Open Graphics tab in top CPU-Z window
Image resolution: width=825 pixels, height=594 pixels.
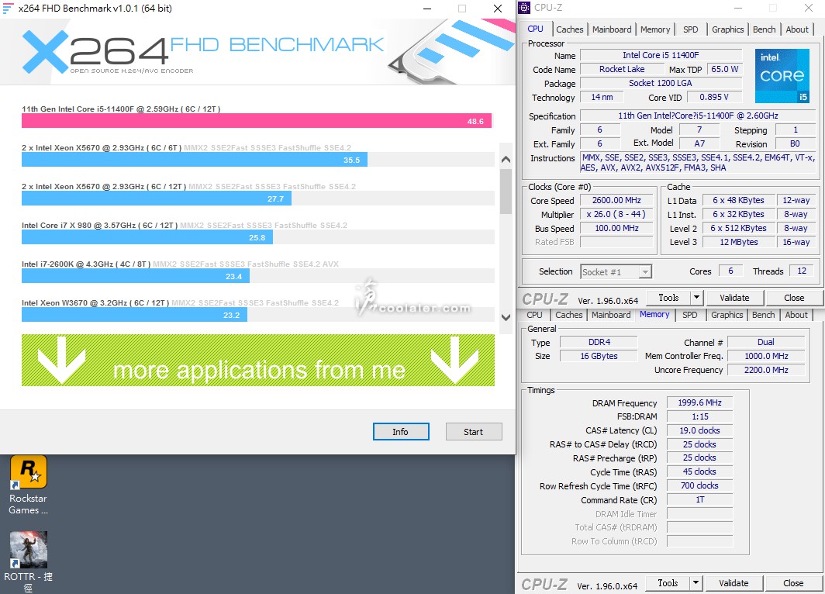click(x=727, y=29)
